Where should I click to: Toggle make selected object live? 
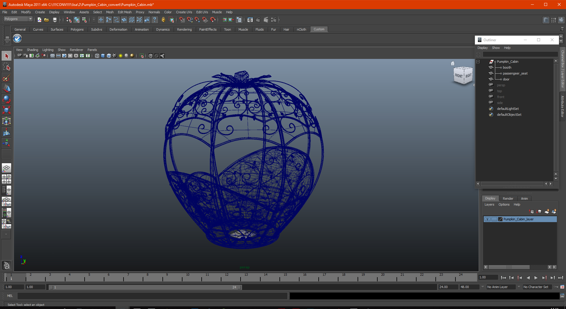pyautogui.click(x=213, y=20)
